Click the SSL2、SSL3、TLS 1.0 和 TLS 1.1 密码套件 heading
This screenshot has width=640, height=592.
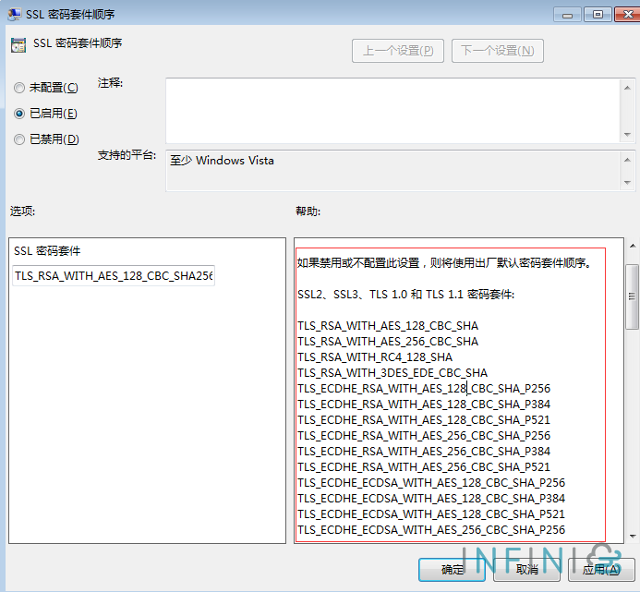click(x=405, y=295)
